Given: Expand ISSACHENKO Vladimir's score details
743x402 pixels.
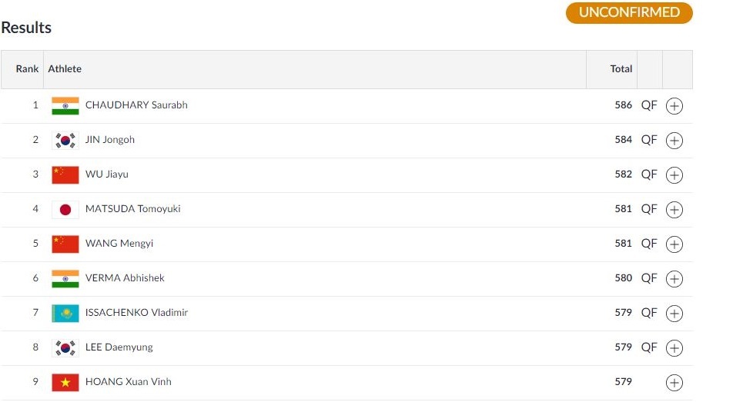Looking at the screenshot, I should (674, 314).
